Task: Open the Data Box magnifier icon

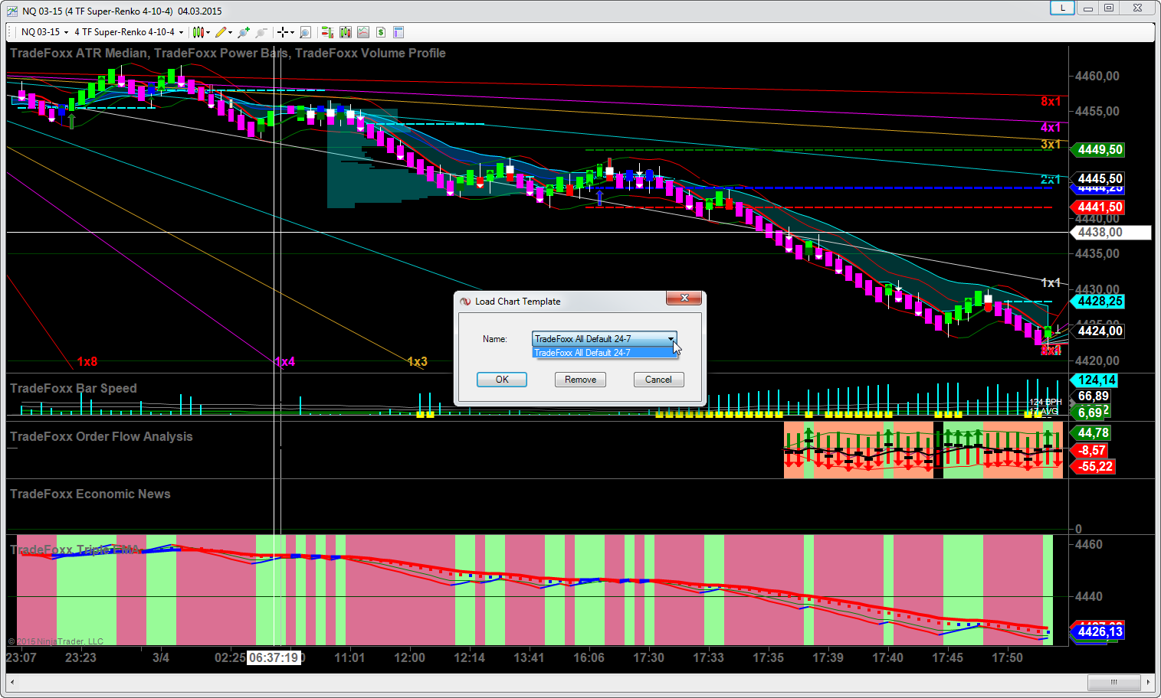Action: 305,32
